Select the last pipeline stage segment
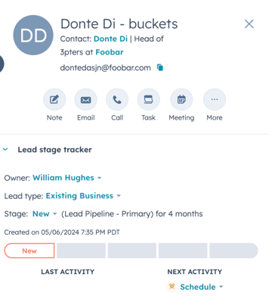Viewport: 275px width, 308px height. point(233,250)
